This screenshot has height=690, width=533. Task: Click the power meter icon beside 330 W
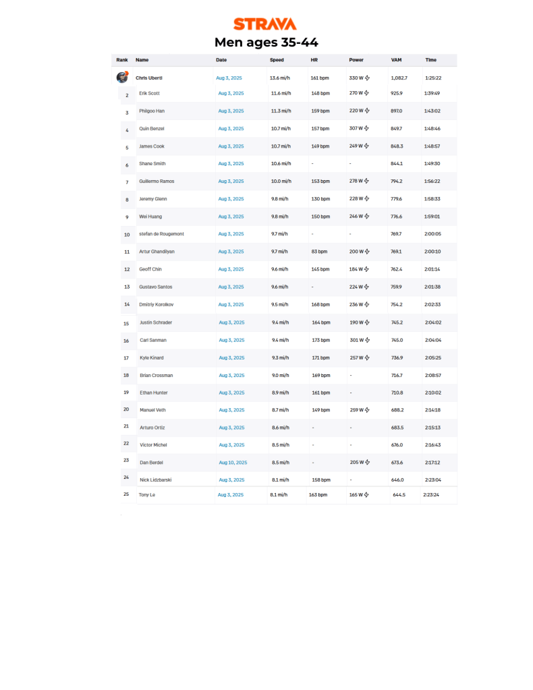click(367, 78)
